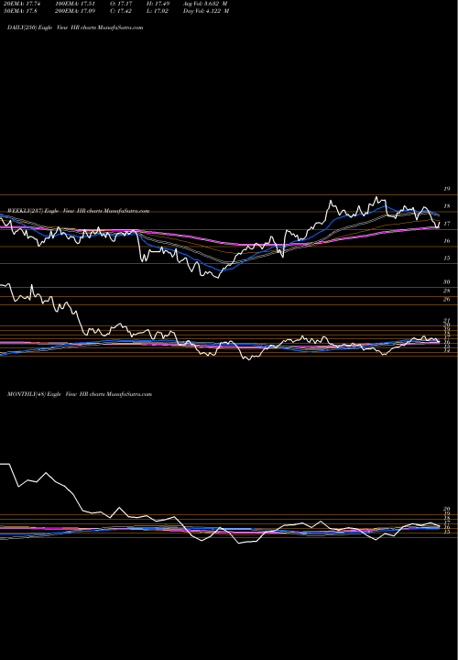This screenshot has width=458, height=660.
Task: Click the 19 price label on daily chart
Action: 447,189
